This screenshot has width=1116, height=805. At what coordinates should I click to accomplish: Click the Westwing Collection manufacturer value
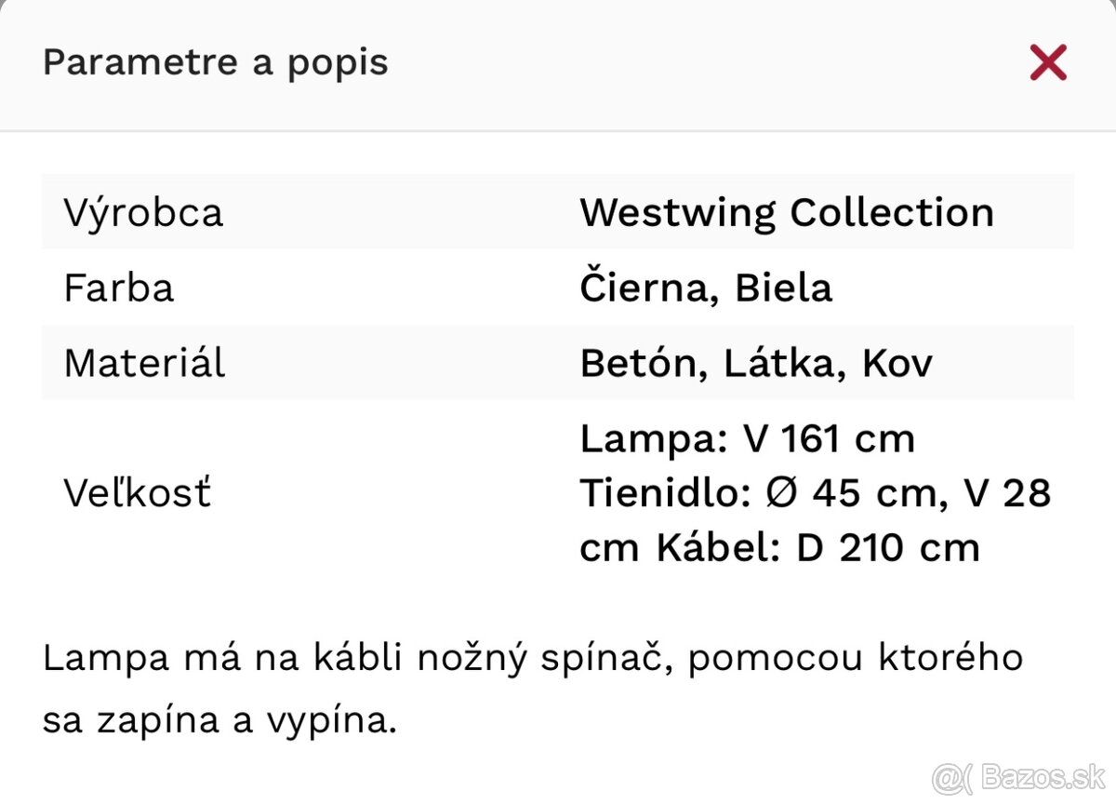[x=787, y=212]
